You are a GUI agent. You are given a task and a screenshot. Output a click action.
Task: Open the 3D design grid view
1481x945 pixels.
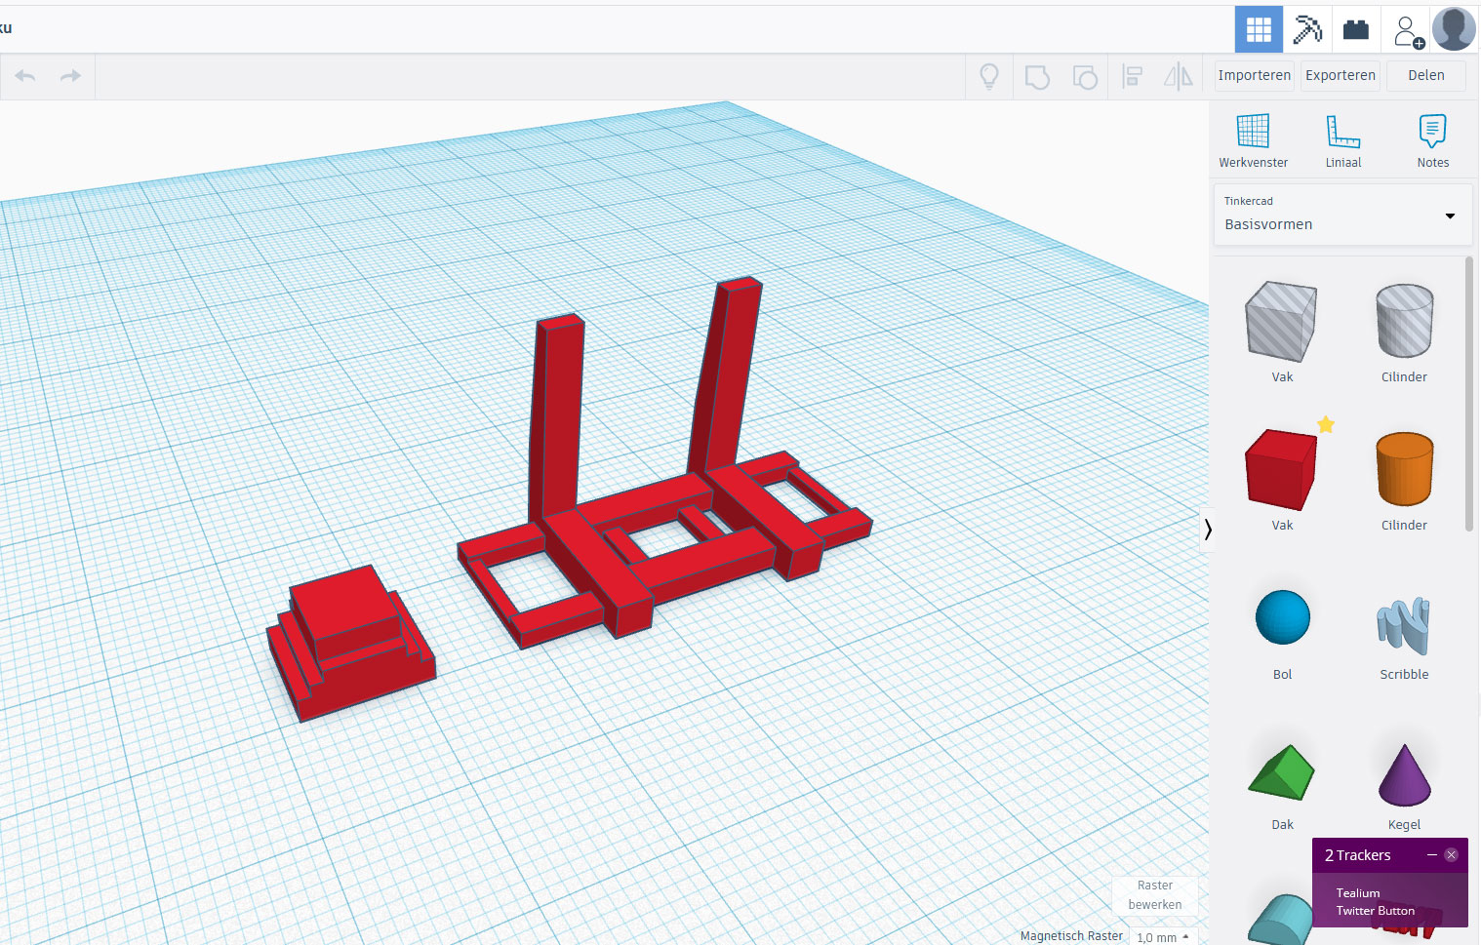click(x=1259, y=29)
